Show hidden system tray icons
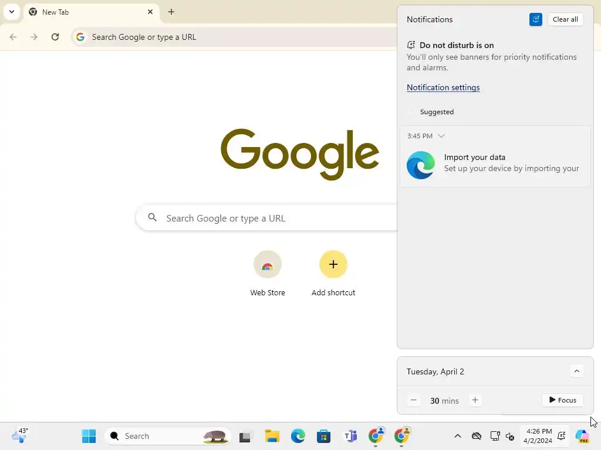Screen dimensions: 601x450 (458, 436)
